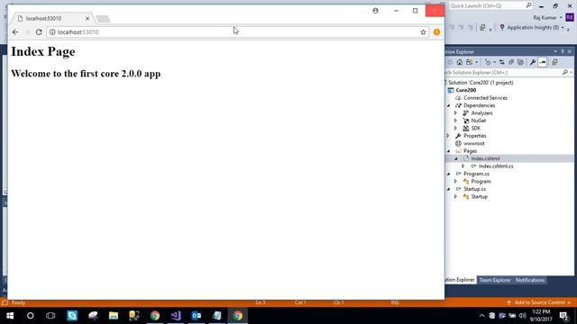The height and width of the screenshot is (324, 577).
Task: Open the Action Center notifications icon
Action: (564, 316)
